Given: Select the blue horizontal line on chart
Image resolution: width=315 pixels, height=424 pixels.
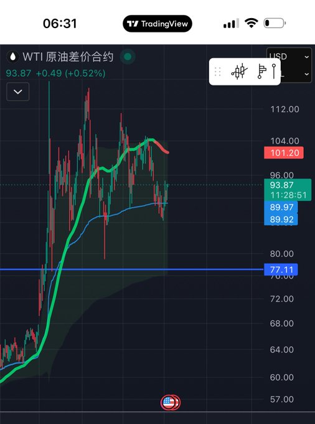Looking at the screenshot, I should [x=132, y=269].
